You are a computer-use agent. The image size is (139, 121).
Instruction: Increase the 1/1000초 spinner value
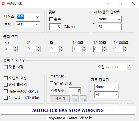coord(125,48)
